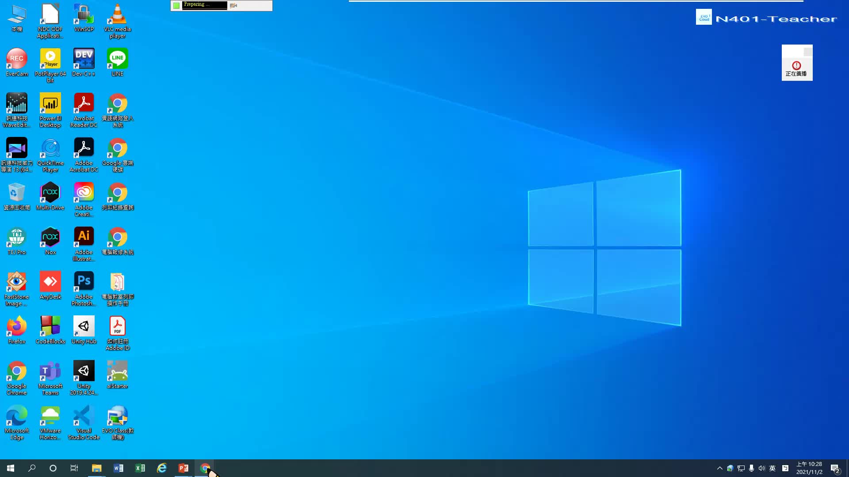
Task: Launch TEJ Pro shortcut
Action: coord(17,241)
